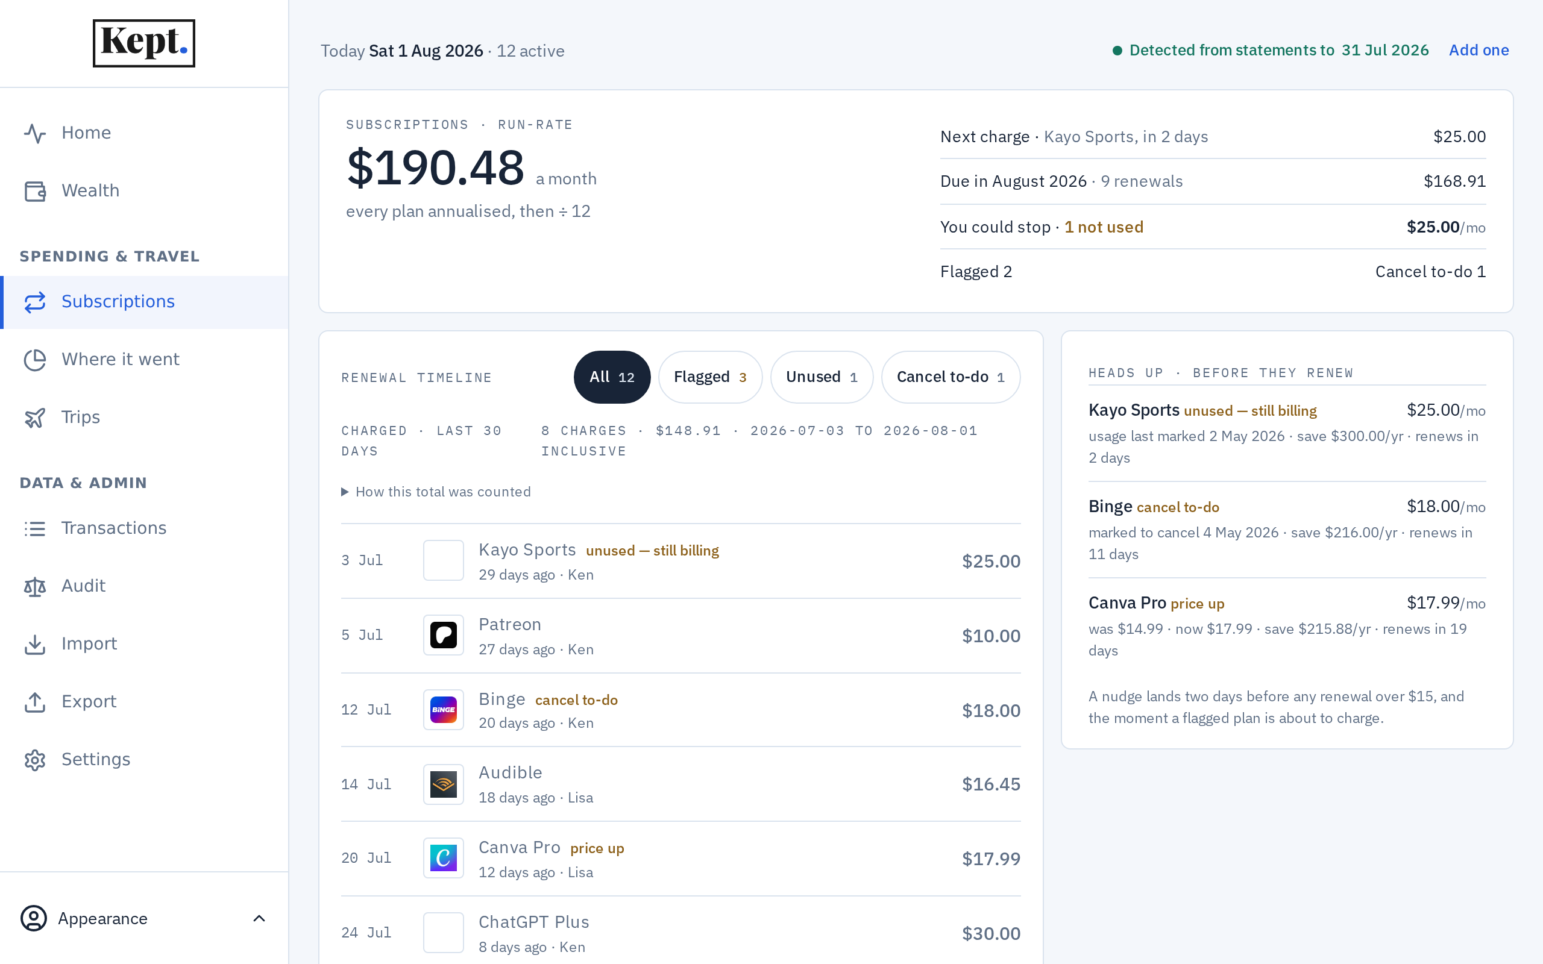Click the Export upload icon
Screen dimensions: 1543x964
pos(35,702)
